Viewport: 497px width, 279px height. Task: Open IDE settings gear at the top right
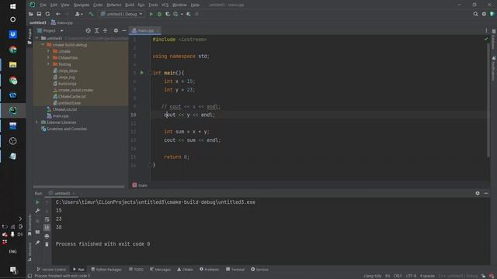click(484, 14)
